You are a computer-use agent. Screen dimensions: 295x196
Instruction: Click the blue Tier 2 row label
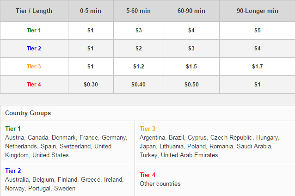click(34, 49)
